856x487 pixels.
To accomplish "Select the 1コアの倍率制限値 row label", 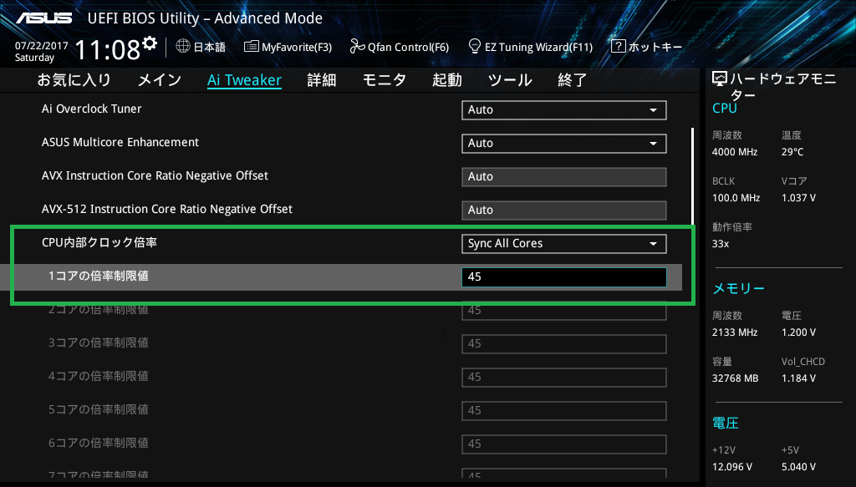I will [99, 276].
